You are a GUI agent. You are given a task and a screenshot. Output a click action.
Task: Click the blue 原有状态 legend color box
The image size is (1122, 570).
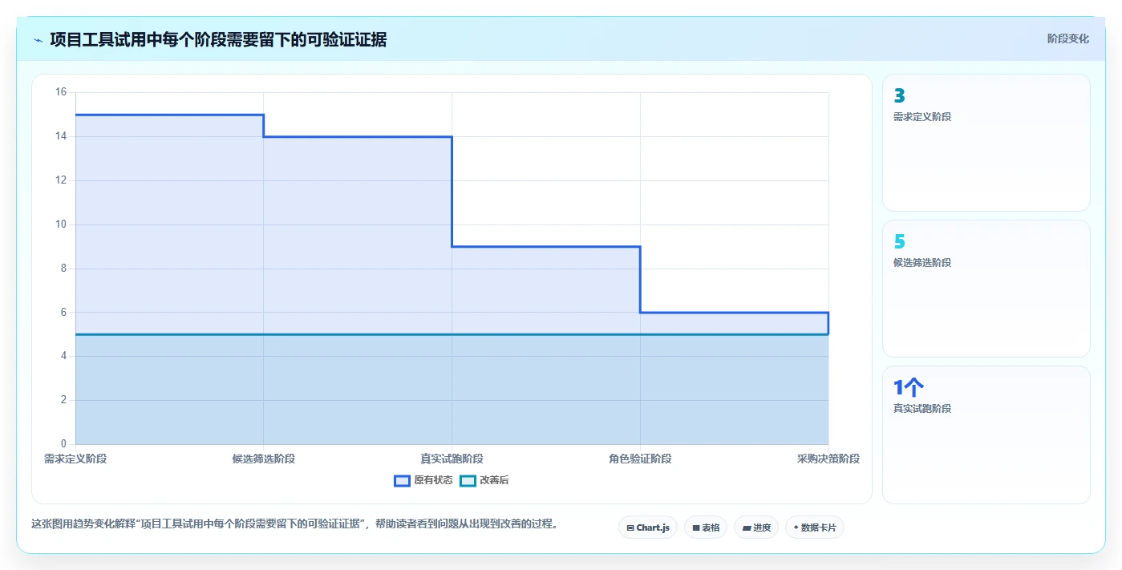(402, 480)
